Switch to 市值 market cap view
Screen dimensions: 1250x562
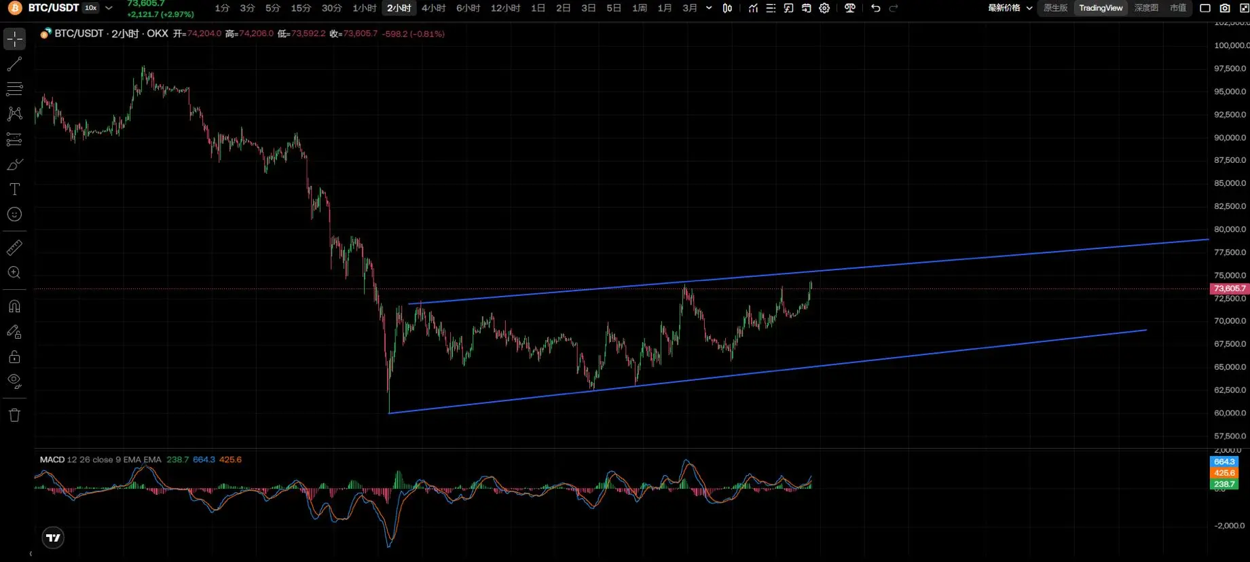tap(1178, 8)
